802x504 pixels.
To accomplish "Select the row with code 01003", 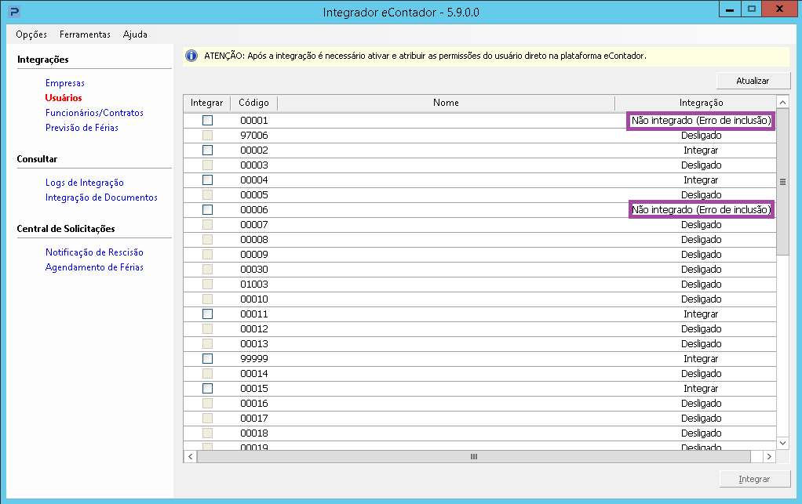I will click(x=479, y=284).
